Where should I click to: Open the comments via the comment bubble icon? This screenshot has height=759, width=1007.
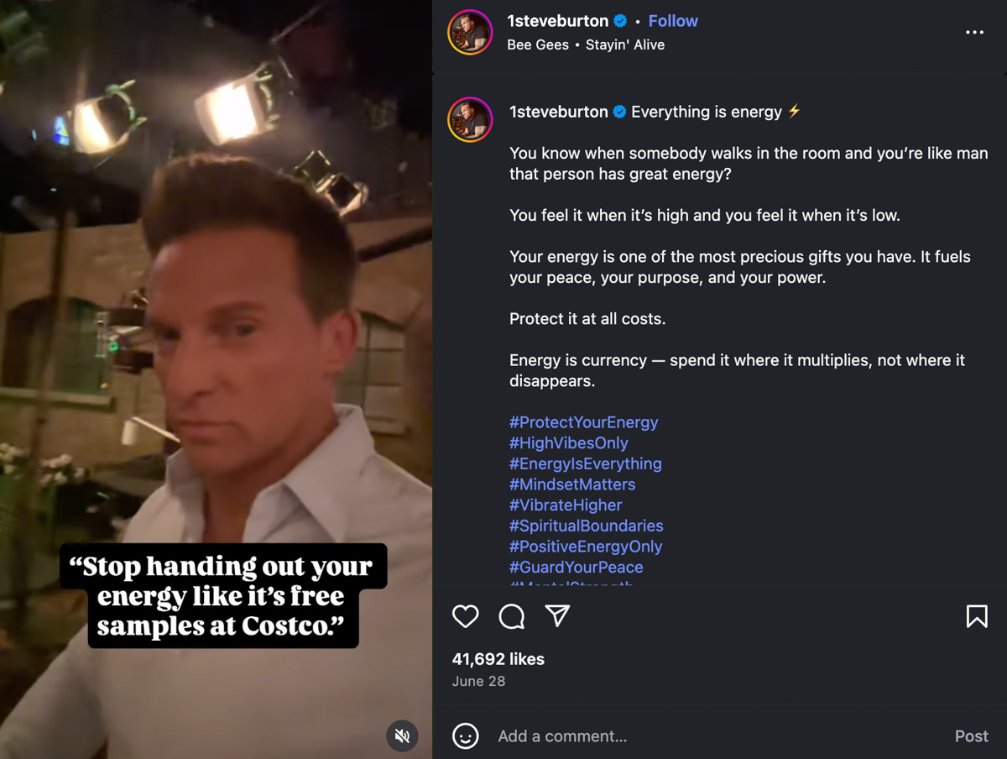(x=513, y=616)
